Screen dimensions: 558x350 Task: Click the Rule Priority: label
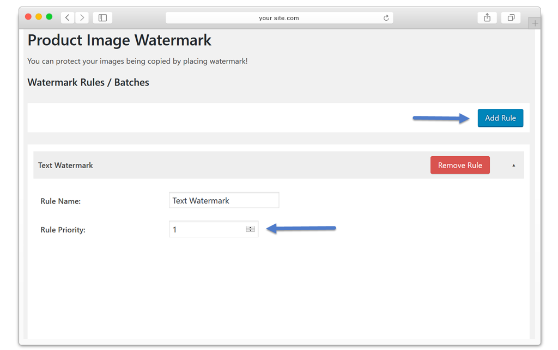[63, 230]
